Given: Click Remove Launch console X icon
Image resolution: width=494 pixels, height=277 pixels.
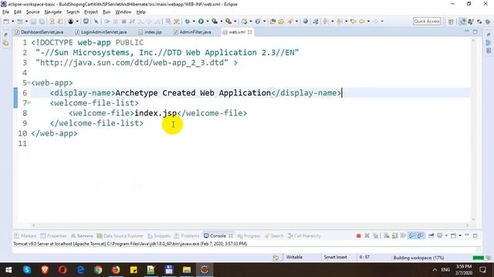Looking at the screenshot, I should 367,236.
